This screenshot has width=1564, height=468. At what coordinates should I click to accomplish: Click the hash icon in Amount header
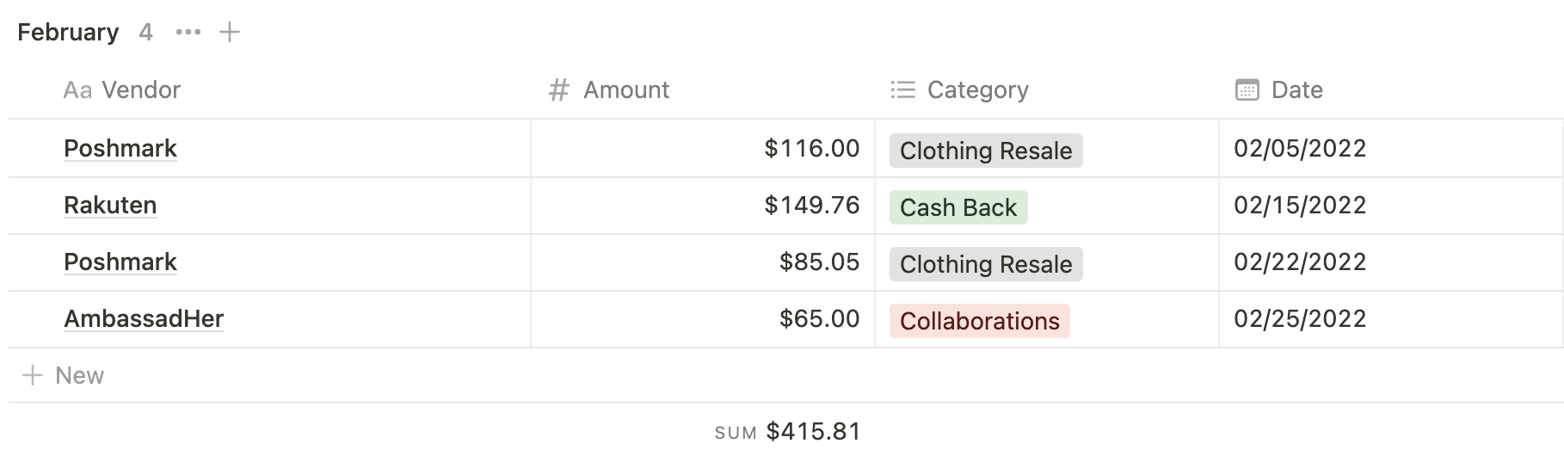coord(559,90)
